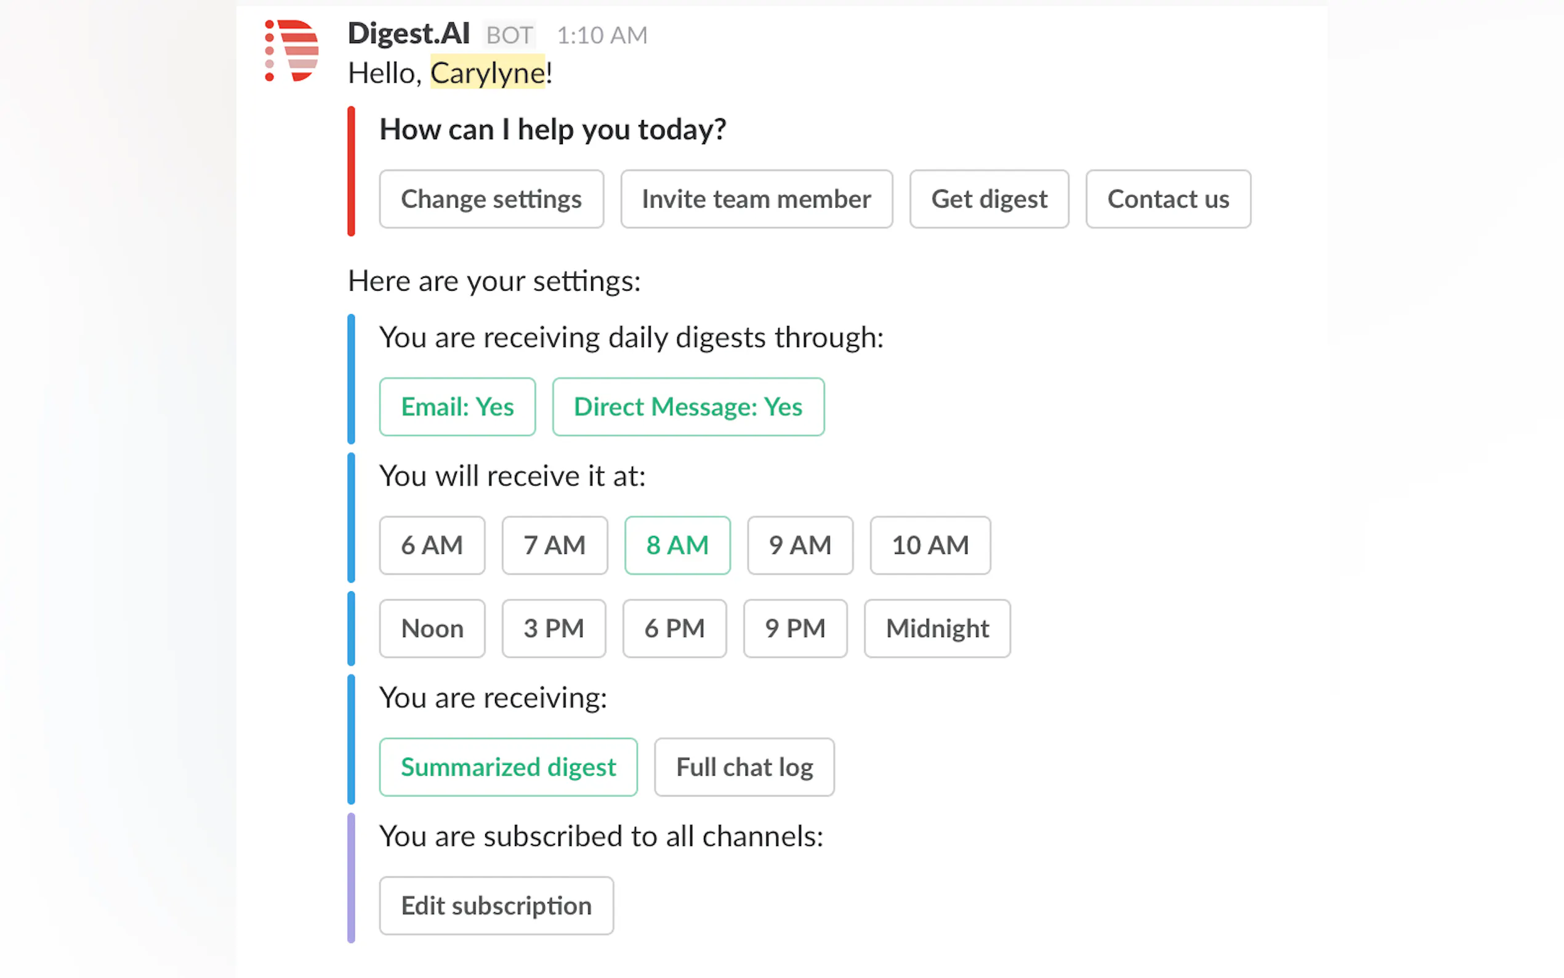Click the Edit subscription button

point(496,905)
